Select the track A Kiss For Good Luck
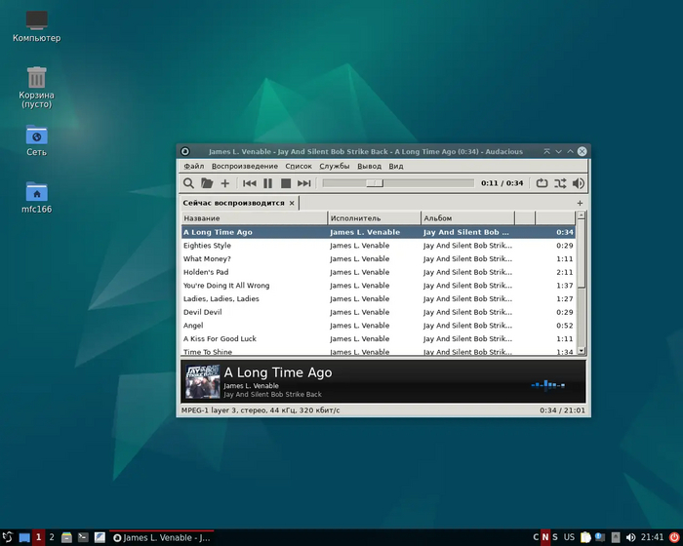This screenshot has width=683, height=546. coord(379,338)
